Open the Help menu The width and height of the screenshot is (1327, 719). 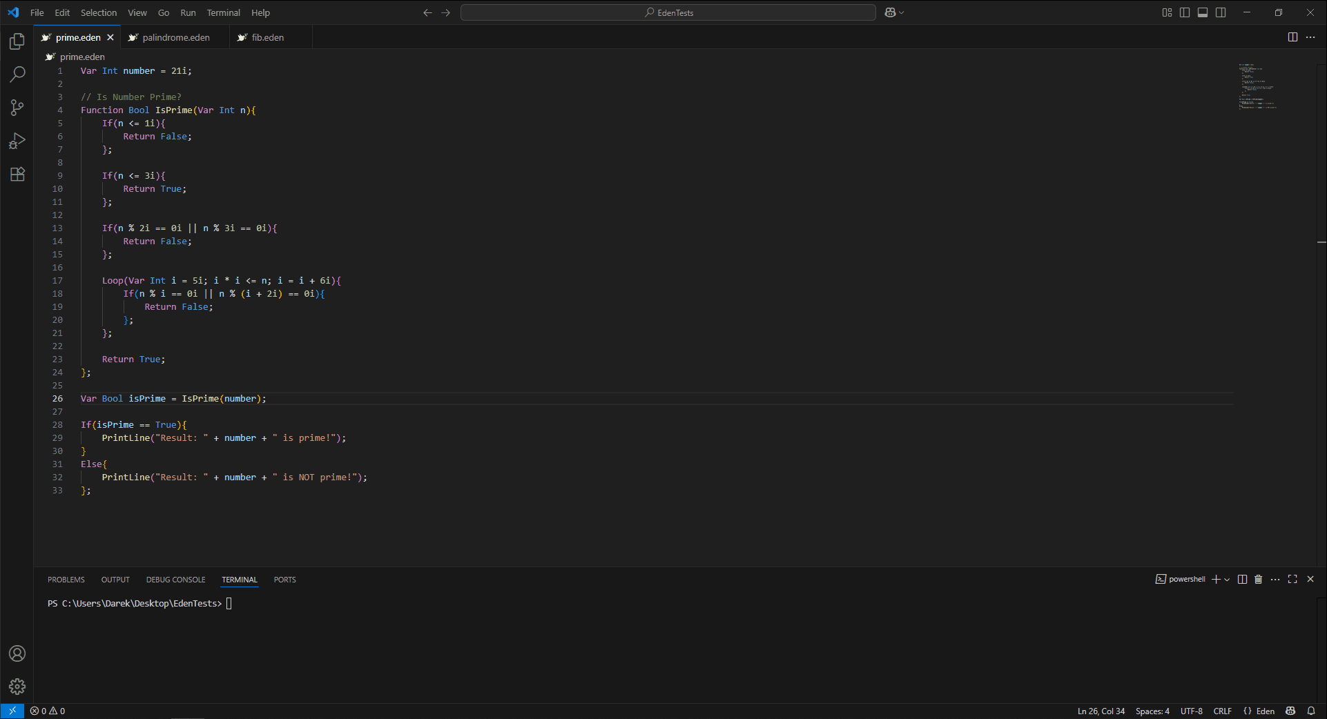(x=260, y=12)
